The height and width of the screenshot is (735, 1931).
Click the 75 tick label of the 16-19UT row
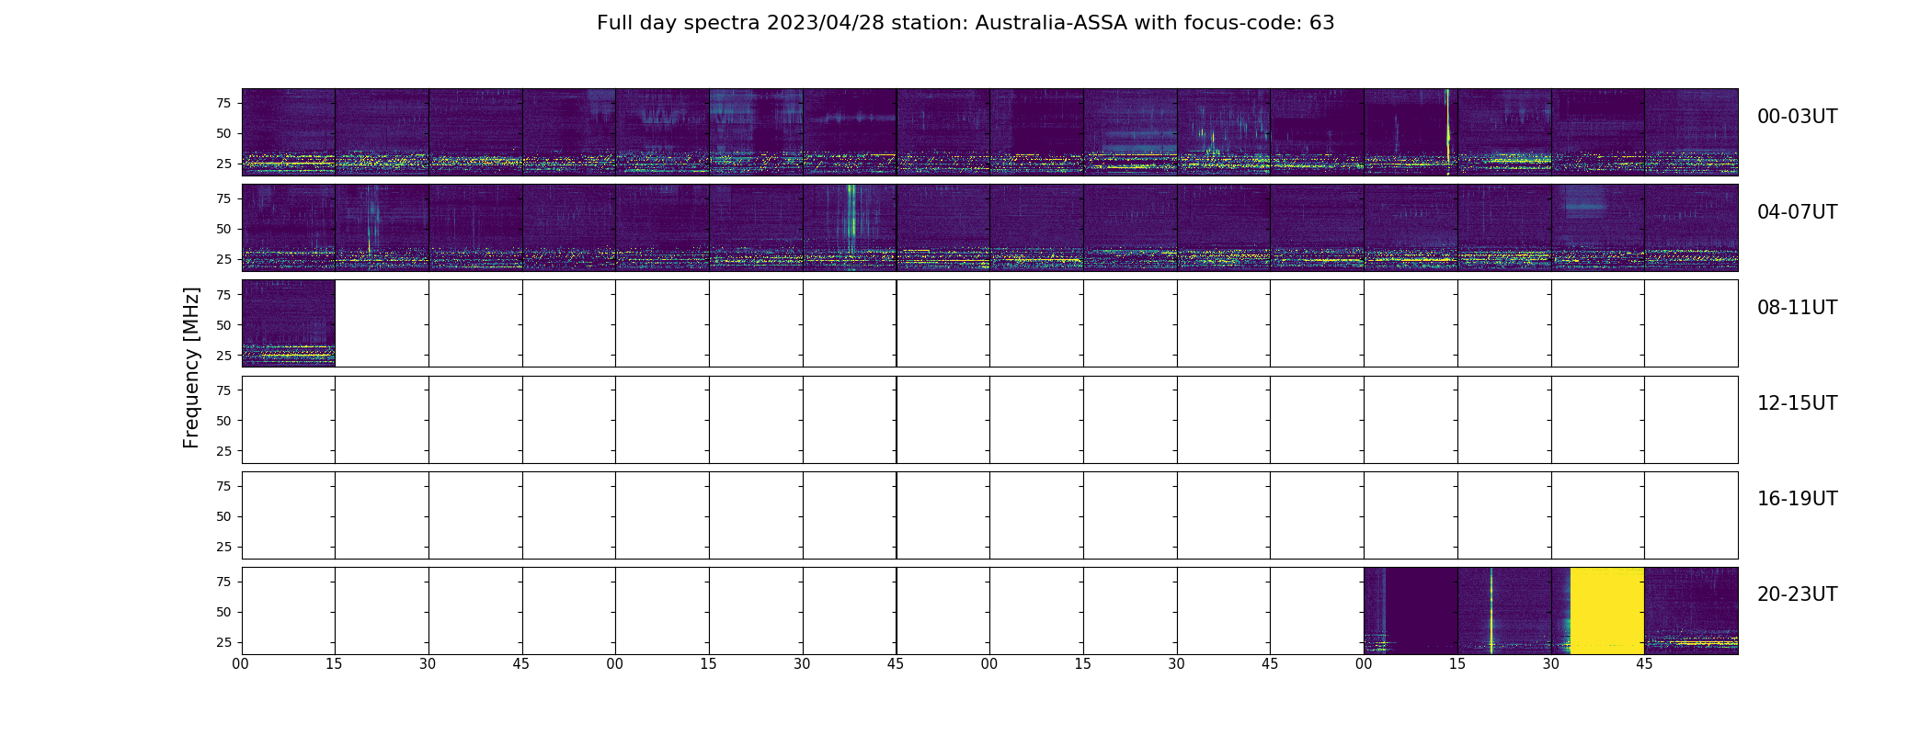click(x=223, y=487)
